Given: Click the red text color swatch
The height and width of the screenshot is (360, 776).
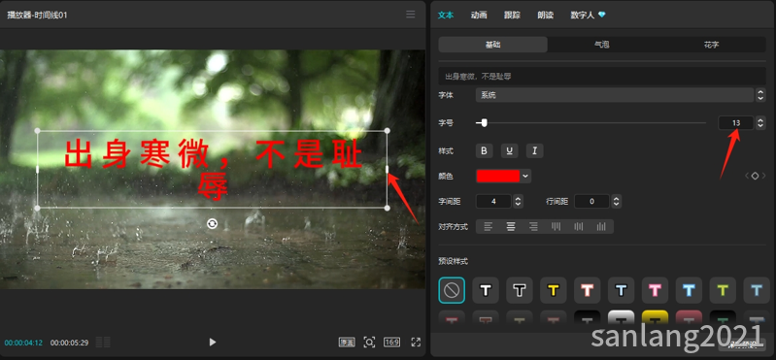Looking at the screenshot, I should [498, 176].
